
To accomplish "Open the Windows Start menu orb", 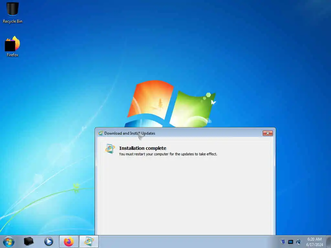I will click(x=9, y=242).
